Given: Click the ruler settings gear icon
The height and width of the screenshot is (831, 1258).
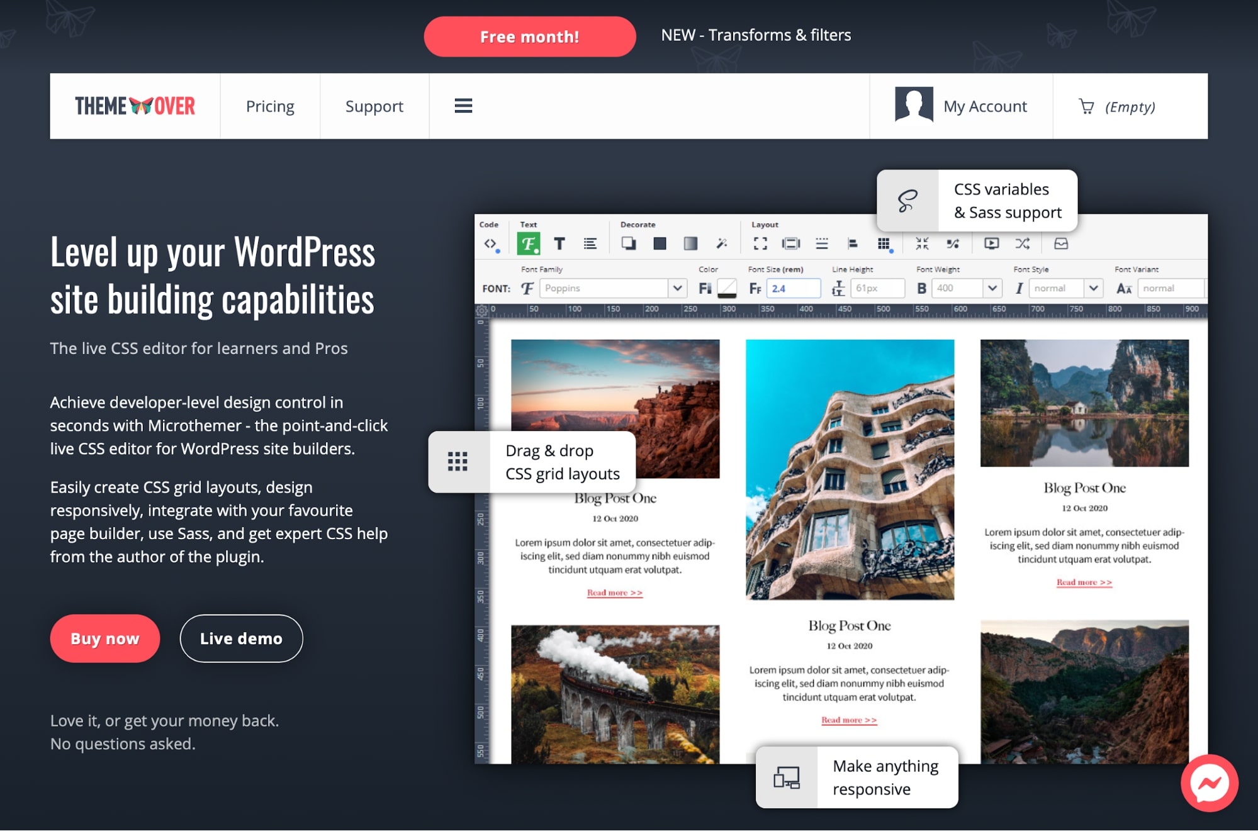Looking at the screenshot, I should coord(481,310).
